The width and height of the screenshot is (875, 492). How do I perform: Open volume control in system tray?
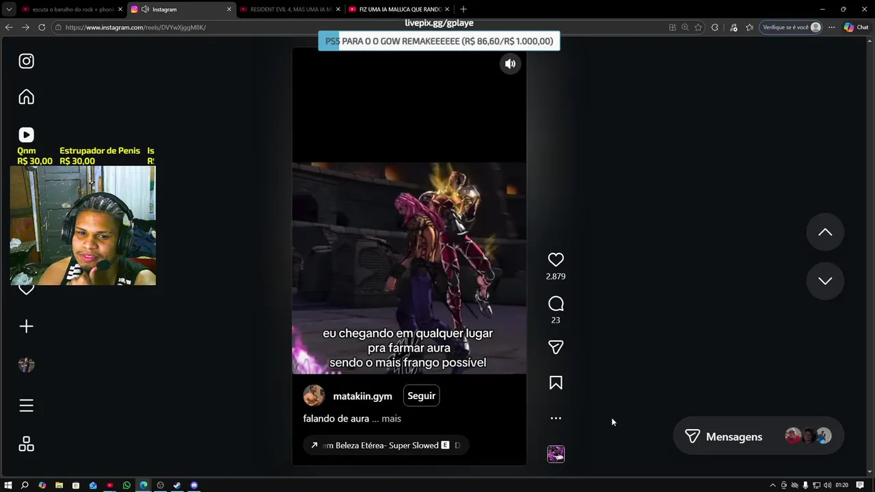[827, 485]
